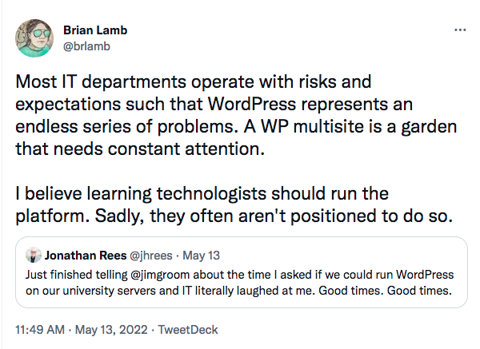Click the May 13, 2022 date
This screenshot has width=480, height=349.
click(111, 330)
